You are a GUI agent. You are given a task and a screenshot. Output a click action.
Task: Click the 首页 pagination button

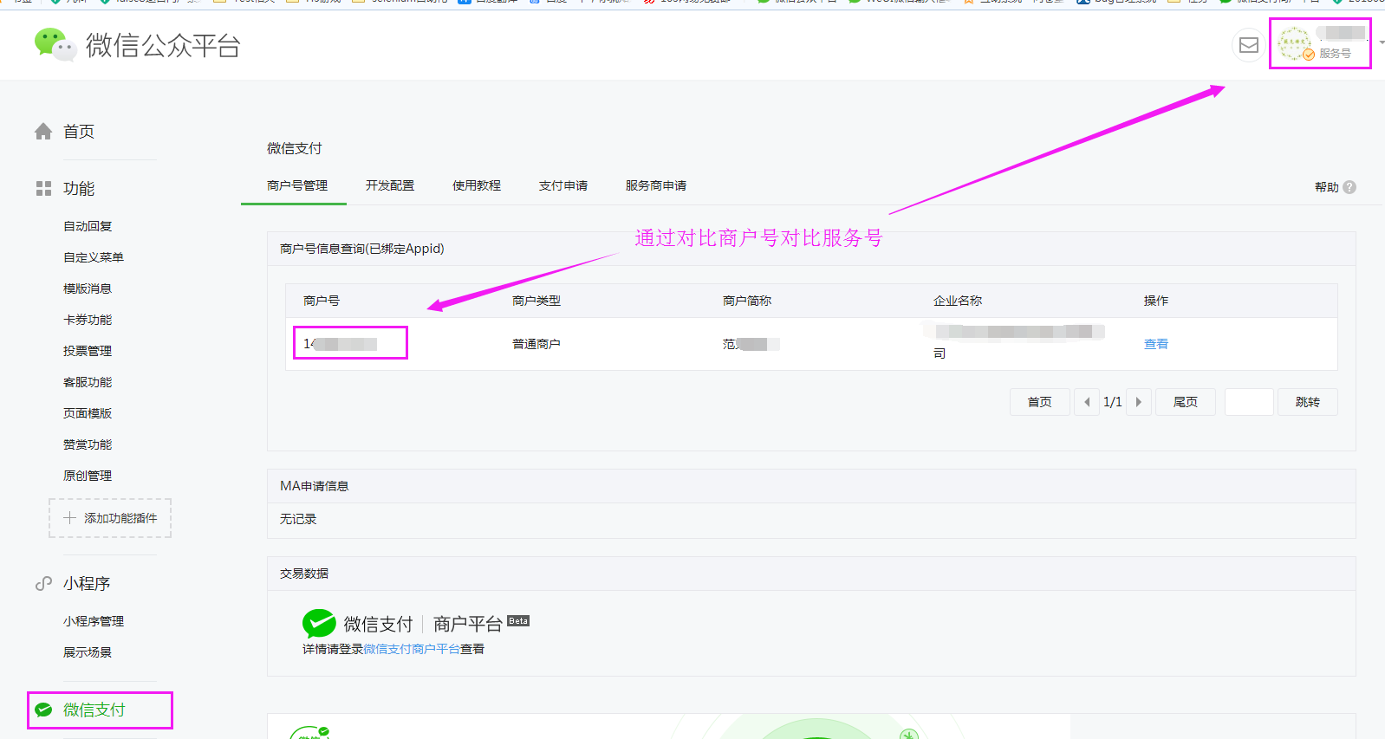1040,402
